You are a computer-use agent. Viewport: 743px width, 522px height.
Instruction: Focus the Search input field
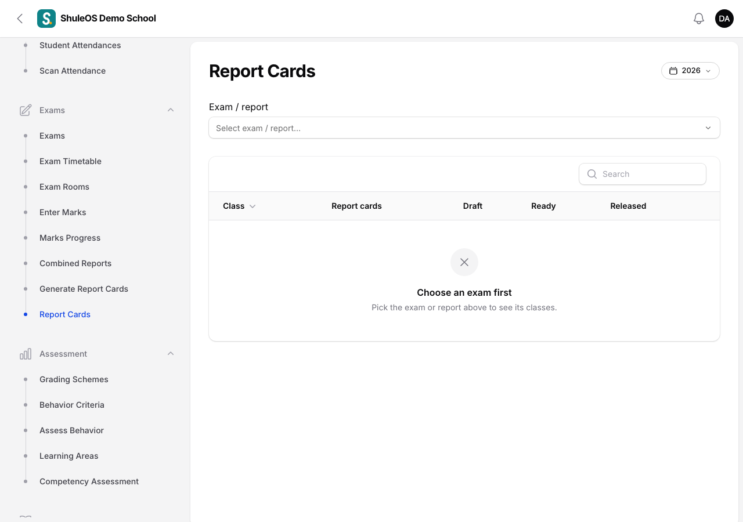click(x=643, y=174)
